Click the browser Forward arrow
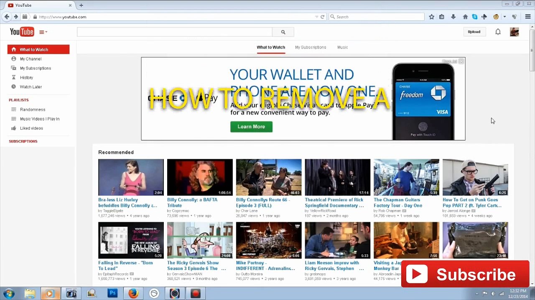The height and width of the screenshot is (300, 535). (16, 17)
